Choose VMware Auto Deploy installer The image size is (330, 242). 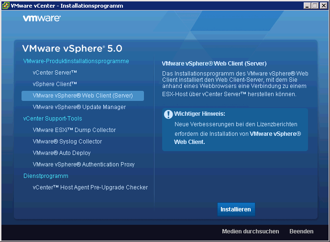pos(62,153)
